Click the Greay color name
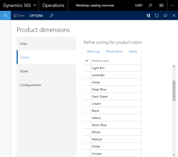Screen dimensions: 178x157 (x=96, y=82)
